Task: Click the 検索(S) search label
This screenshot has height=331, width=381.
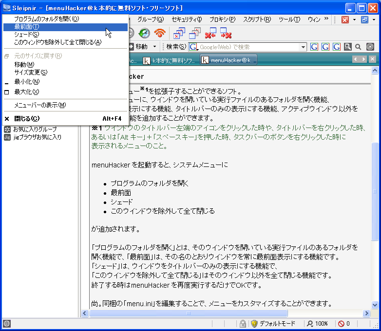Action: 176,47
